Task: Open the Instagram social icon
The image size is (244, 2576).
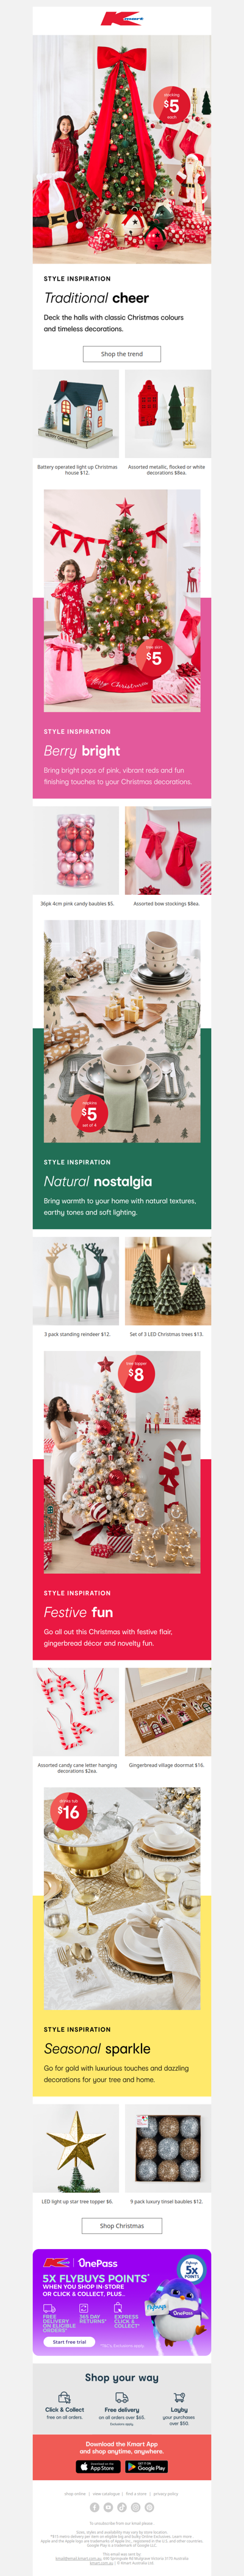Action: [136, 2507]
